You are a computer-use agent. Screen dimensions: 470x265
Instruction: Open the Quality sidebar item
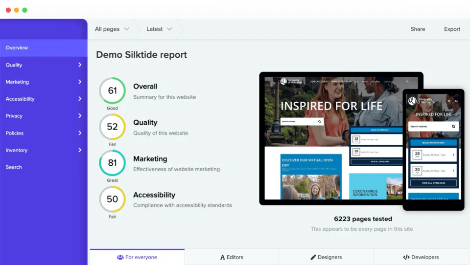pos(44,65)
